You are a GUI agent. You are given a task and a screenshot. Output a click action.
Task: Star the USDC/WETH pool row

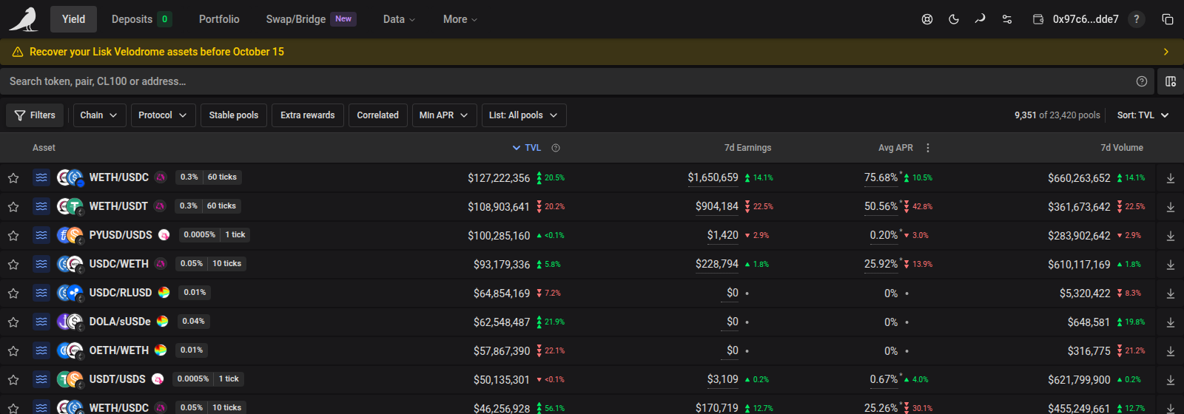pyautogui.click(x=13, y=265)
